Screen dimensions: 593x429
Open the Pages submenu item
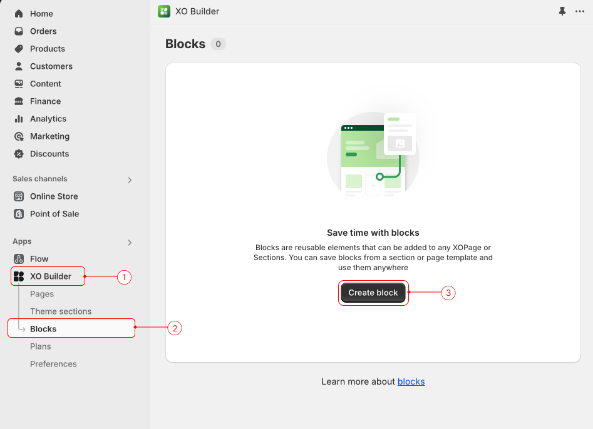coord(42,294)
